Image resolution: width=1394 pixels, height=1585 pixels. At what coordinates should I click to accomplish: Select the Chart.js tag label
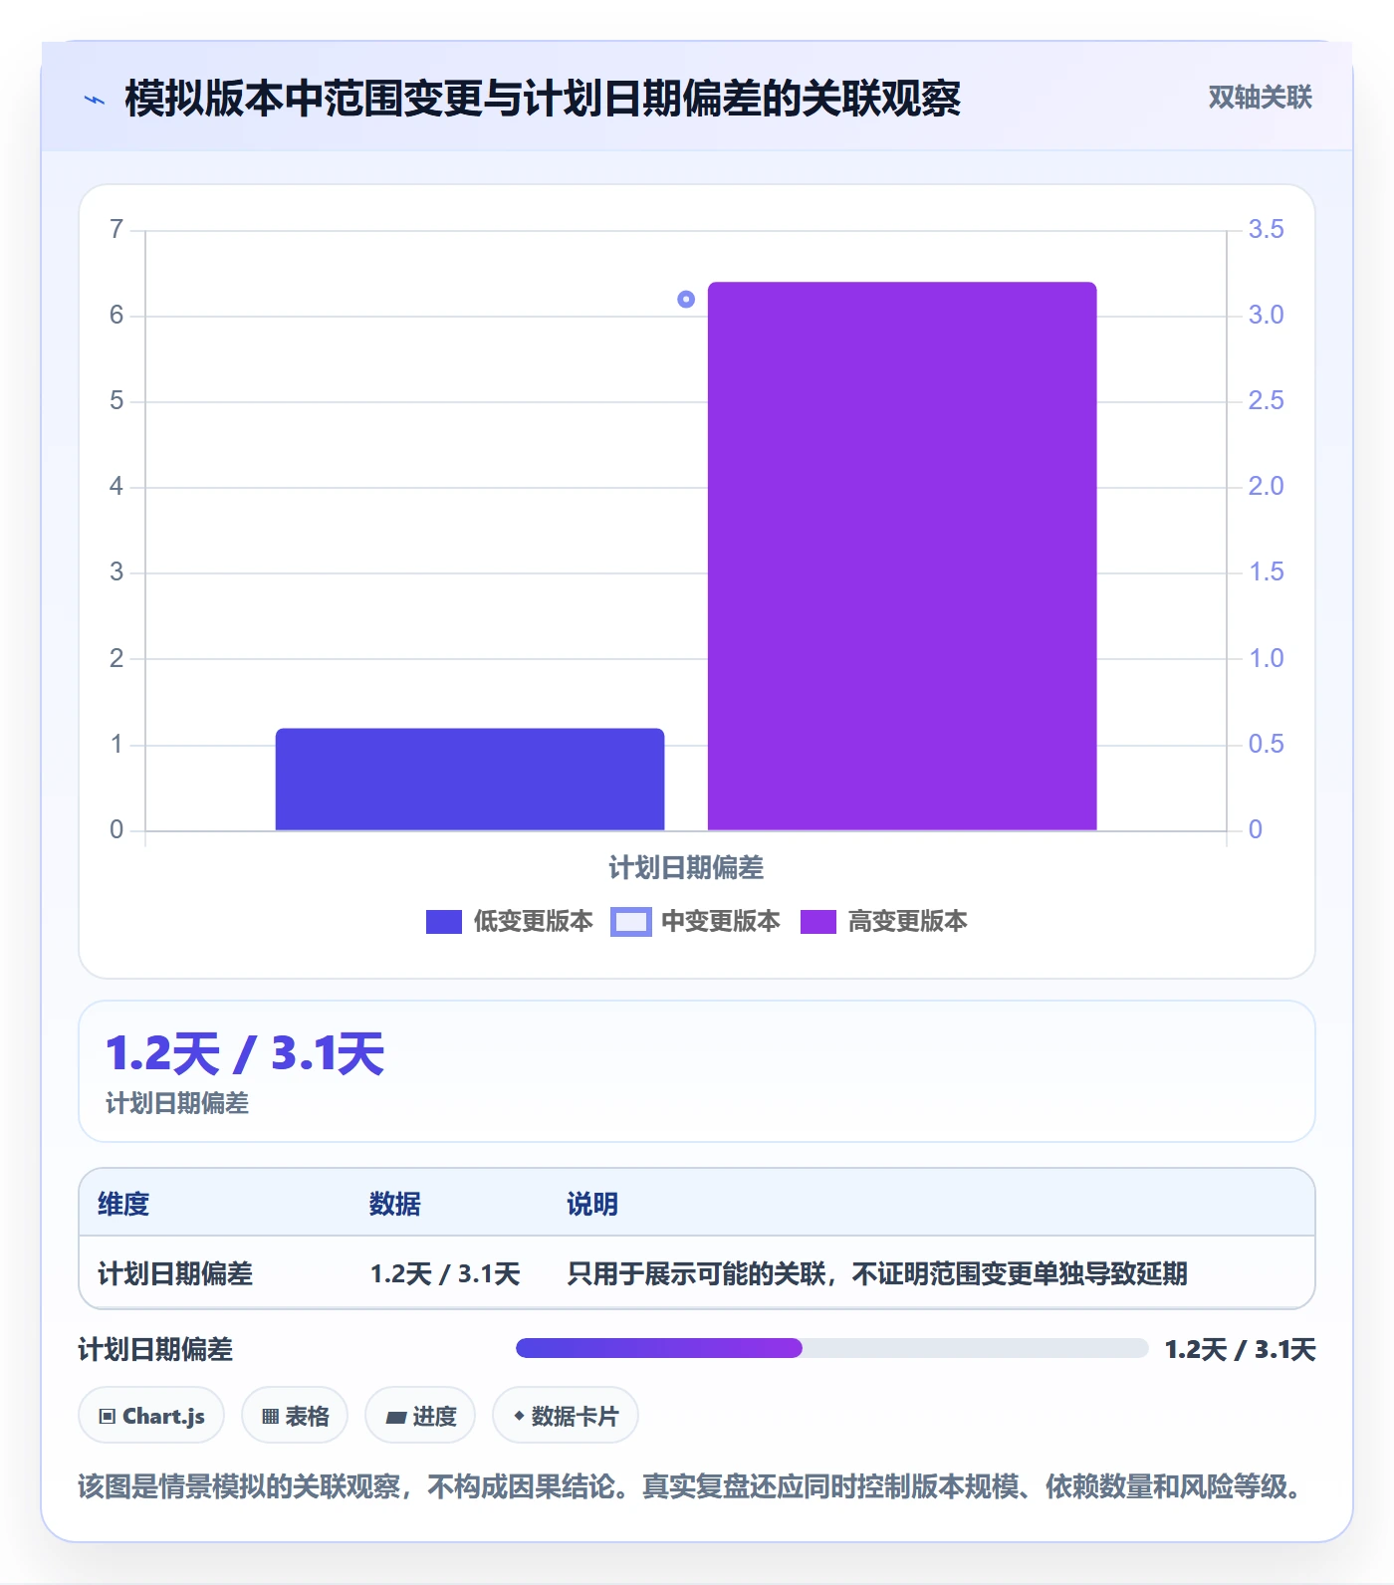click(164, 1416)
